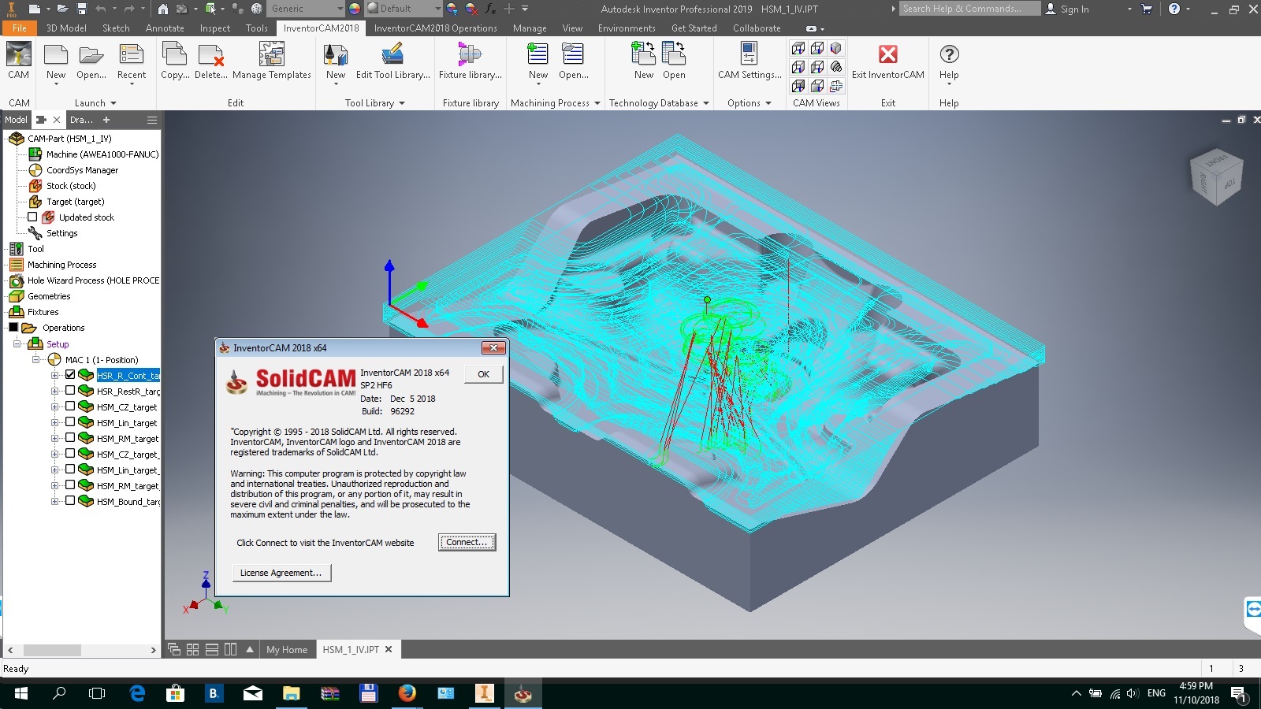Select Stock (stock) tree item

coord(71,186)
